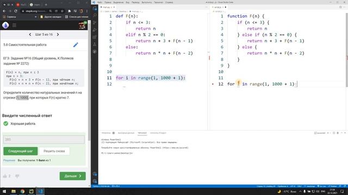Like the step with thumbs up
Viewport: 348px width, 195px height.
click(x=5, y=176)
